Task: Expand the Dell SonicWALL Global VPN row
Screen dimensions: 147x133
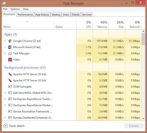Action: point(5,93)
